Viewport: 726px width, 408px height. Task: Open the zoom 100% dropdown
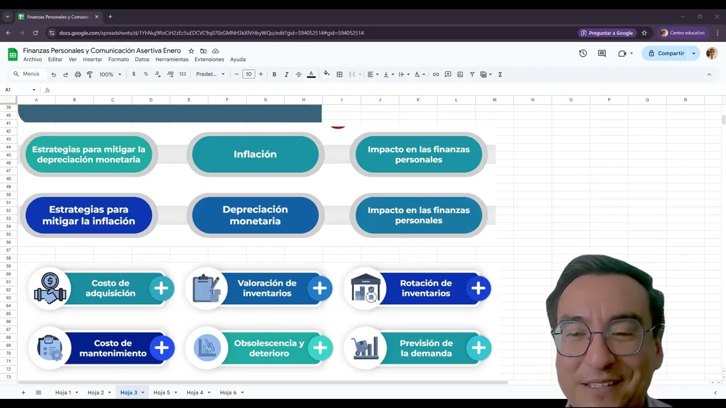coord(110,74)
